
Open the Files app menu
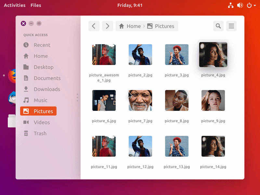[x=36, y=5]
